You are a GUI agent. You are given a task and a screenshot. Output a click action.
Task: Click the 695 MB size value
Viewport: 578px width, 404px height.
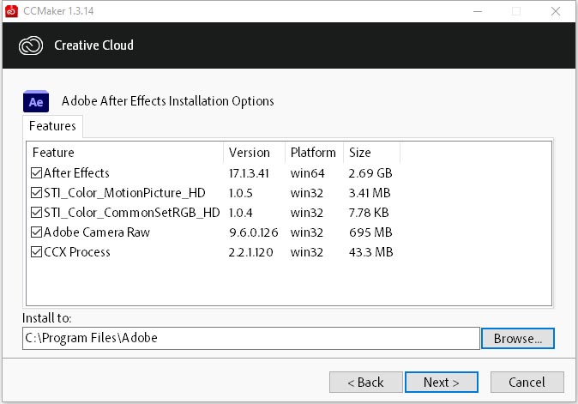click(x=370, y=232)
